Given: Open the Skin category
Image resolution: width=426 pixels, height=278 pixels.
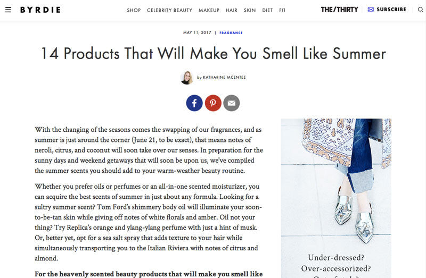Looking at the screenshot, I should coord(250,10).
